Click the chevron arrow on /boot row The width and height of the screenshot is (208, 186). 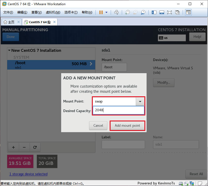click(91, 64)
